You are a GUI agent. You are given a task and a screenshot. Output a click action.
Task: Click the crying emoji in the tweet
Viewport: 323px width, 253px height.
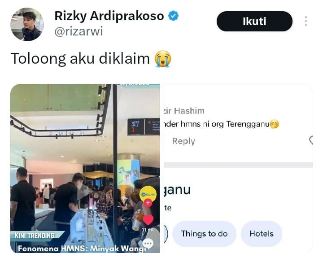163,59
